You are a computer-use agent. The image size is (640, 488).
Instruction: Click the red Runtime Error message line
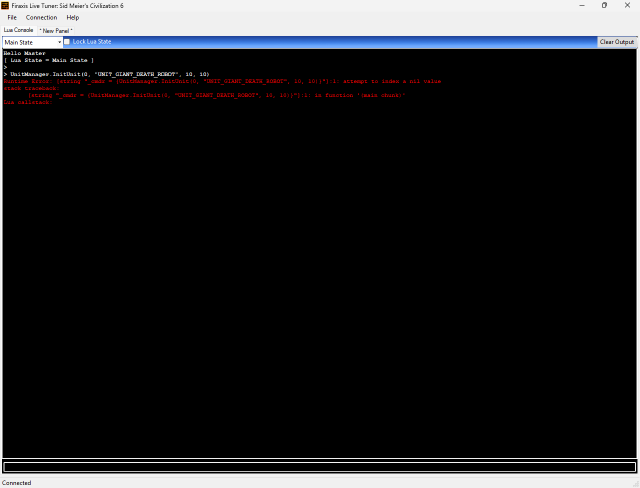[222, 81]
